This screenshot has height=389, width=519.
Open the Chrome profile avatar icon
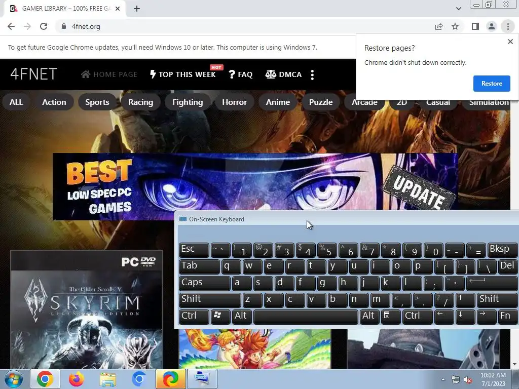[492, 26]
